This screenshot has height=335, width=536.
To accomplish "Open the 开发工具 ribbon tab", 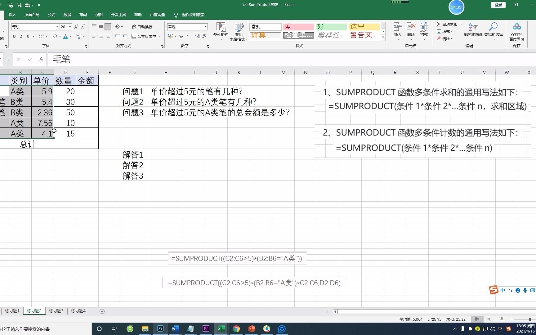I will [118, 15].
